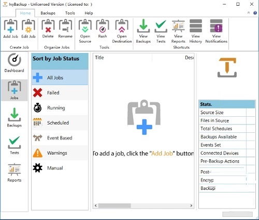Select the Events Set row
259x220 pixels.
point(227,145)
